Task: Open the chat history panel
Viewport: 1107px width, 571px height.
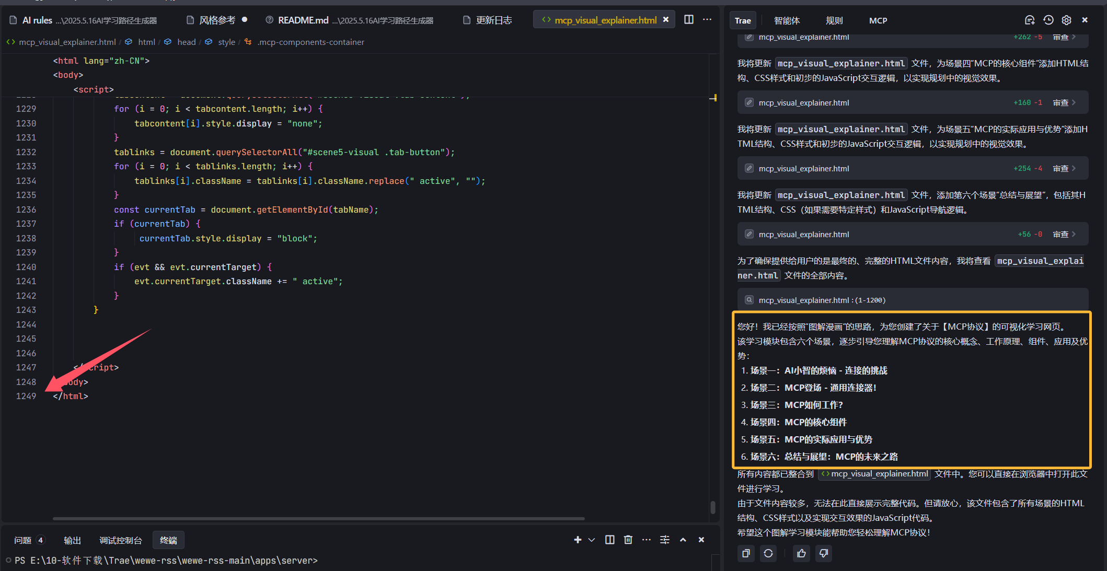Action: 1048,20
